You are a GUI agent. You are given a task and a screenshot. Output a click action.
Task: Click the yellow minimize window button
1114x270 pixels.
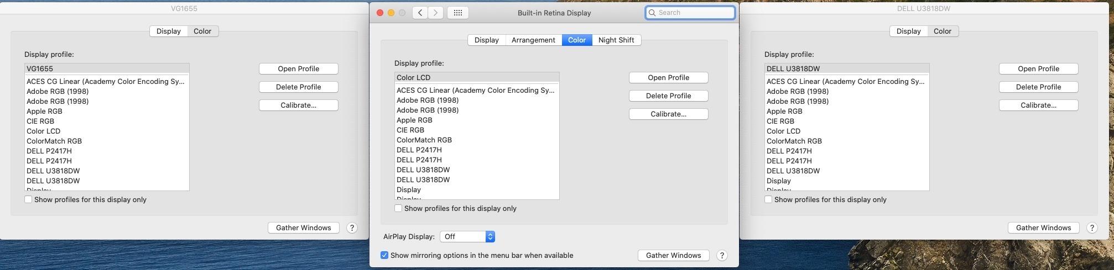tap(391, 13)
